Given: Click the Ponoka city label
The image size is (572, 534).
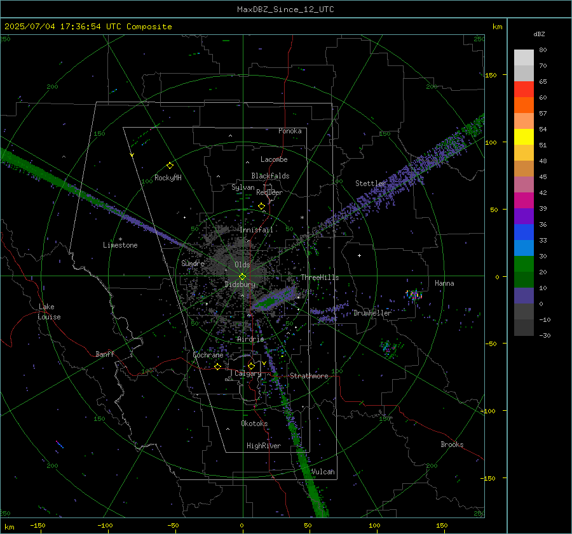Looking at the screenshot, I should [x=290, y=131].
